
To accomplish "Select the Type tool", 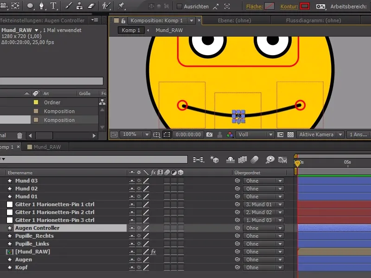I will pyautogui.click(x=53, y=6).
